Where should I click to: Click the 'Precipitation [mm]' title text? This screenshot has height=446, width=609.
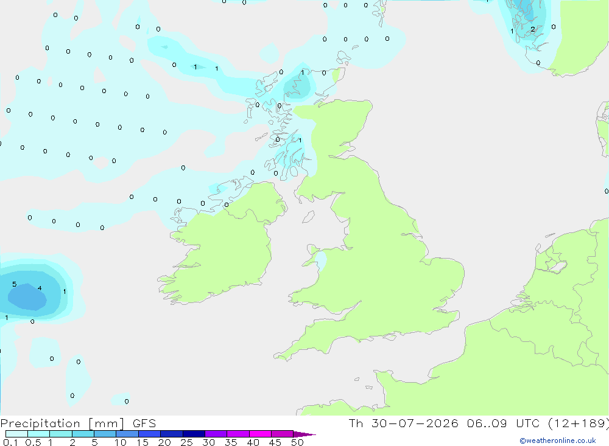click(x=62, y=423)
